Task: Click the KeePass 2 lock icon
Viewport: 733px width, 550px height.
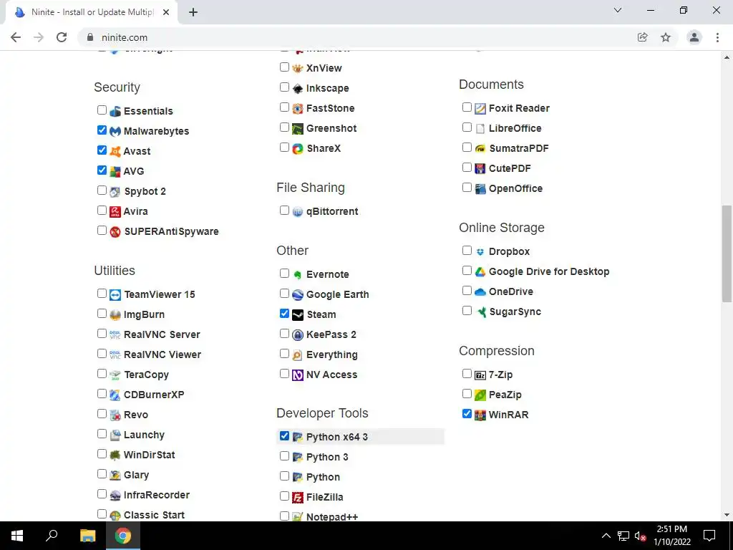Action: 298,335
